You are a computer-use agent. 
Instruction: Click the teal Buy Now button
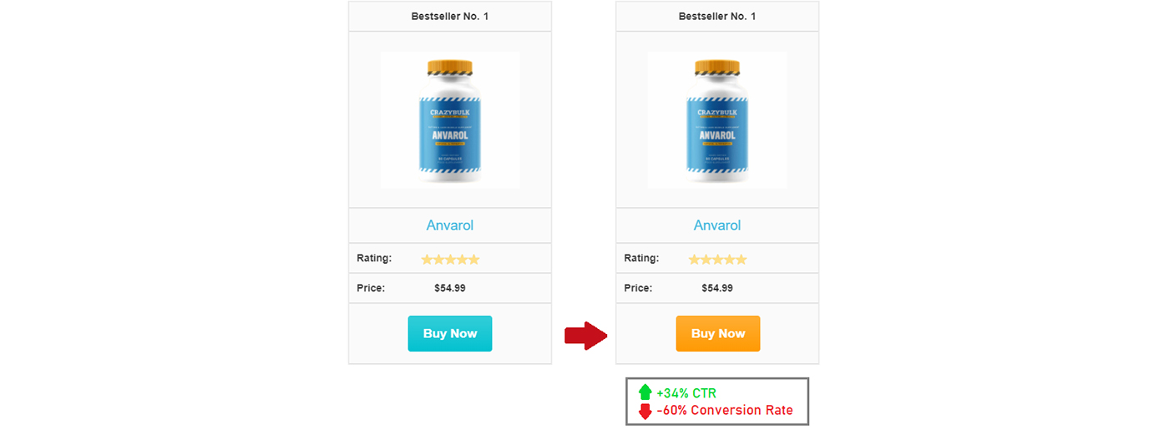tap(449, 333)
